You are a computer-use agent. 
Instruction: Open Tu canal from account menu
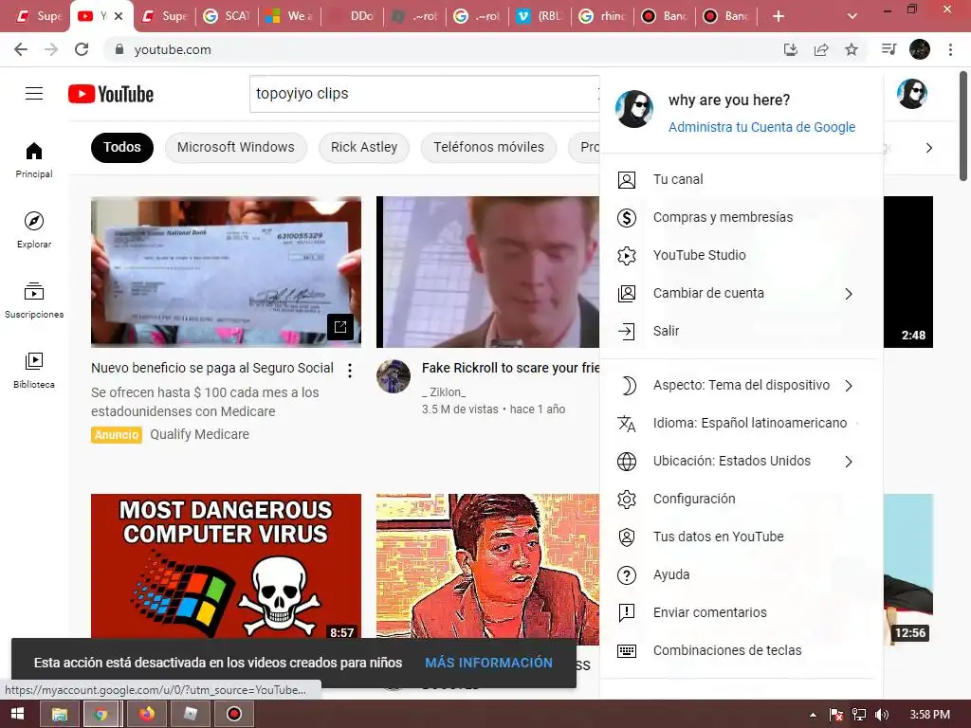742,179
